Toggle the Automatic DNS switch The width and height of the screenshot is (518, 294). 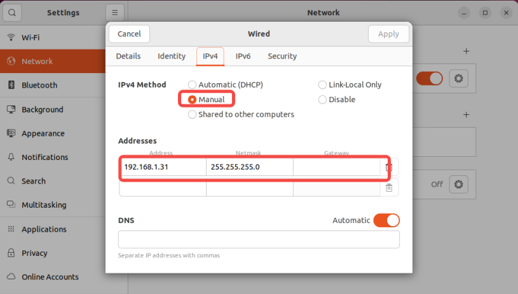[386, 220]
